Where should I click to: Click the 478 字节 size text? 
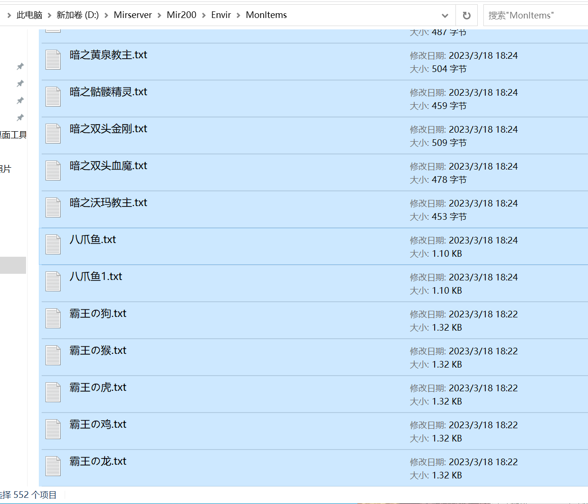point(449,180)
